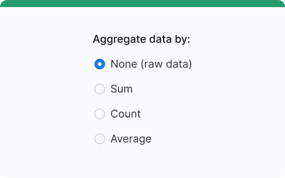Click the green header bar

tap(142, 3)
